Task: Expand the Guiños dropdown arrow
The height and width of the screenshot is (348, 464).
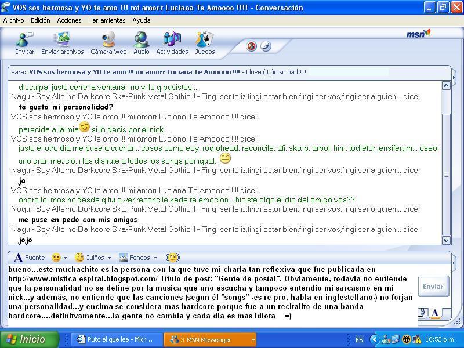Action: (x=109, y=258)
